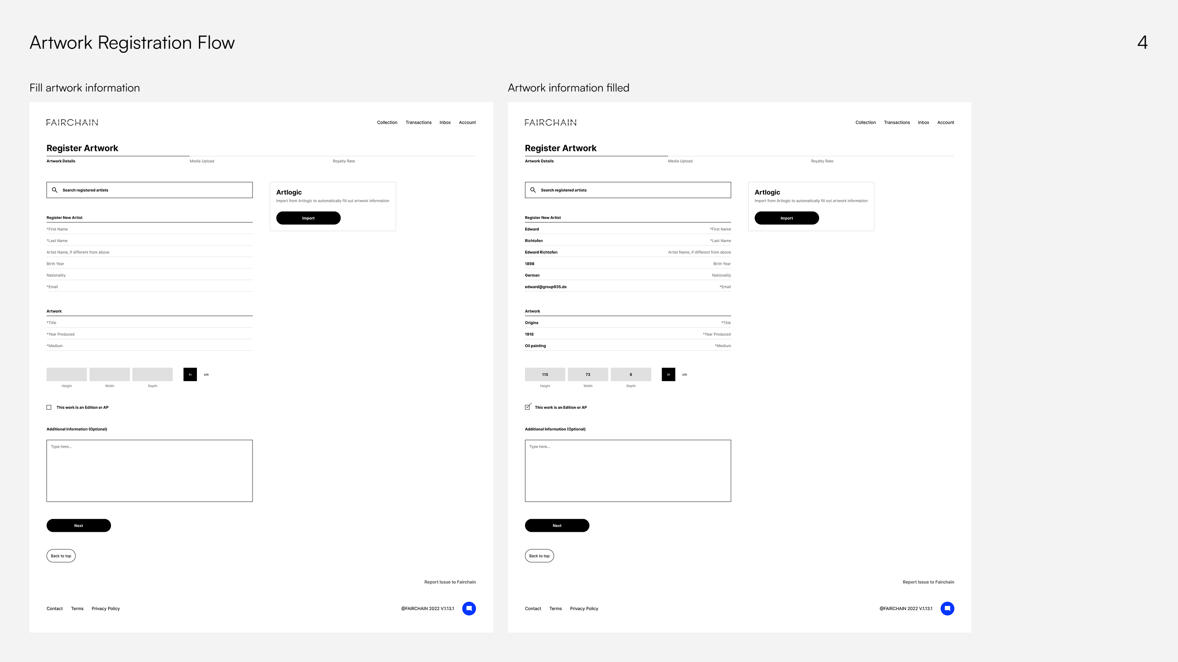Click the Additional Information text area on left
This screenshot has width=1178, height=662.
pos(149,470)
